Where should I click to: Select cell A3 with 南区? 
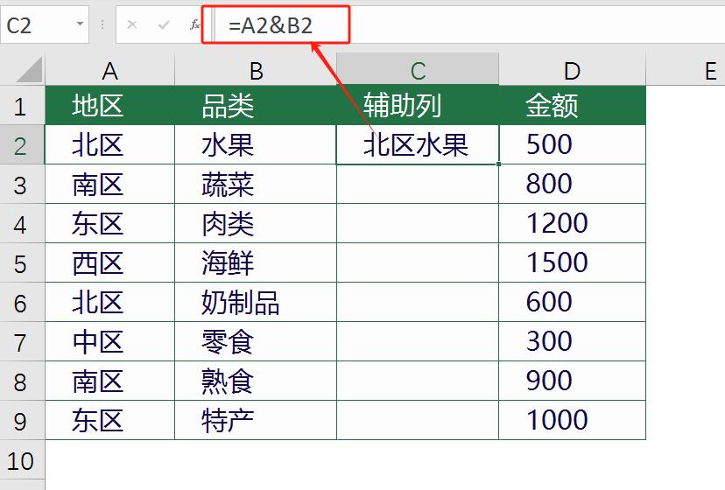pyautogui.click(x=109, y=185)
